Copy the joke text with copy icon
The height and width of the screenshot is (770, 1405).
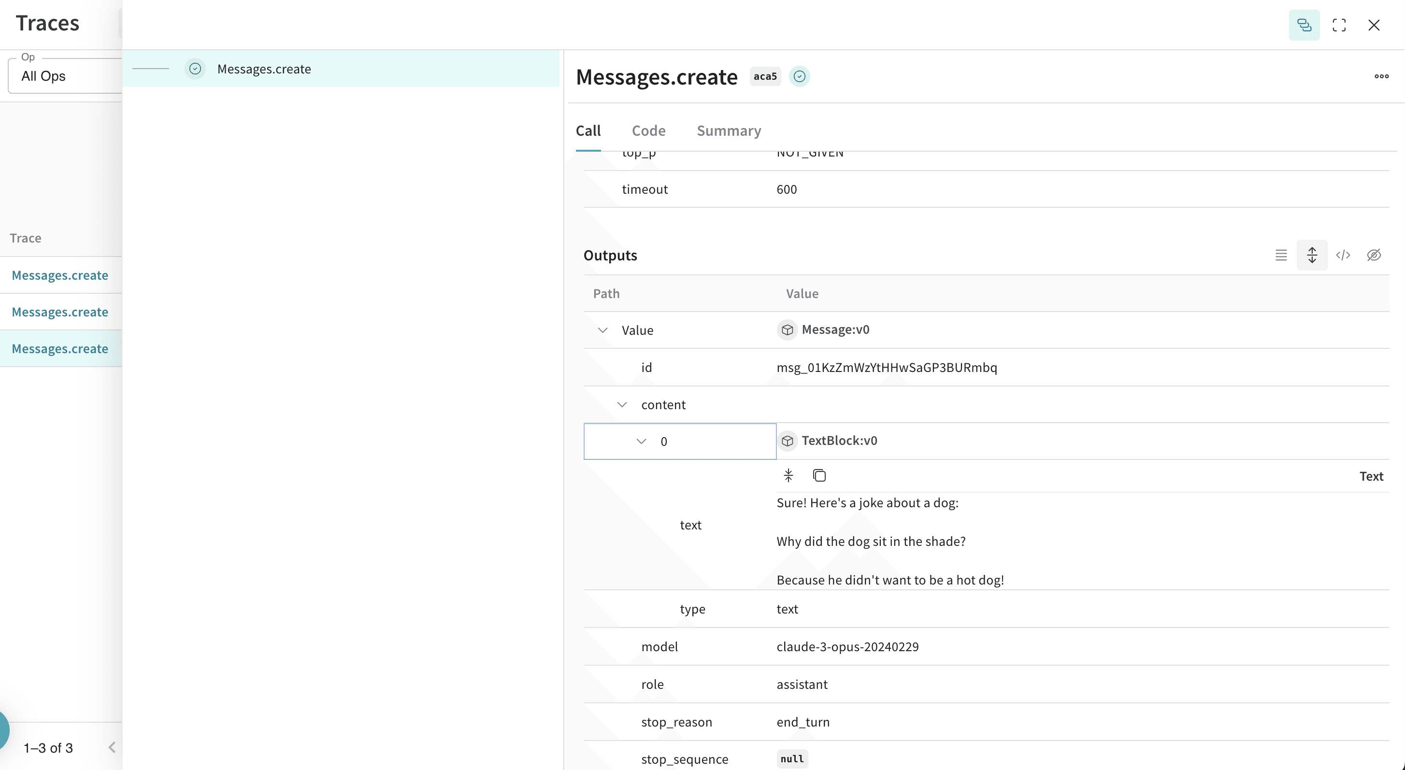pos(819,475)
